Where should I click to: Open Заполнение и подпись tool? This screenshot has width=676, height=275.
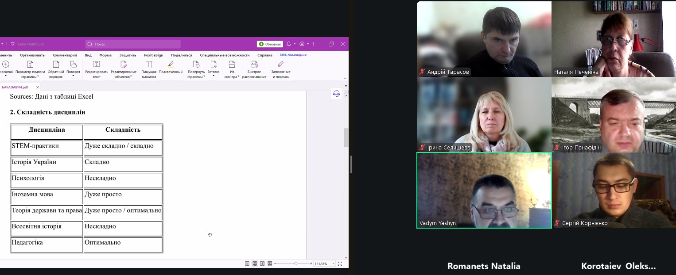281,68
